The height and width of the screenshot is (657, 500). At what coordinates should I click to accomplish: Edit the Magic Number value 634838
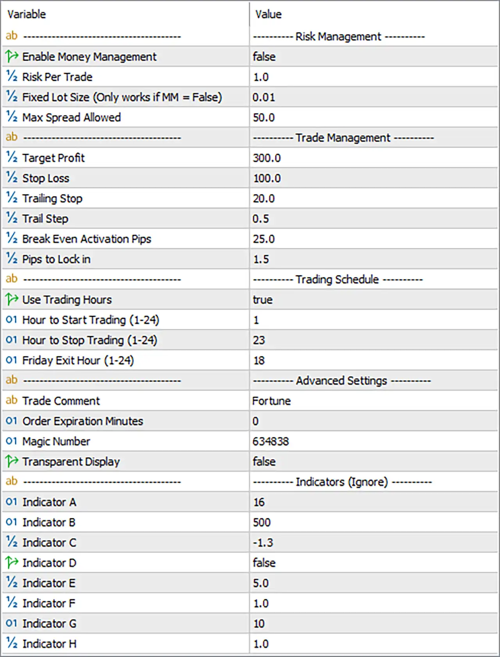(x=270, y=441)
